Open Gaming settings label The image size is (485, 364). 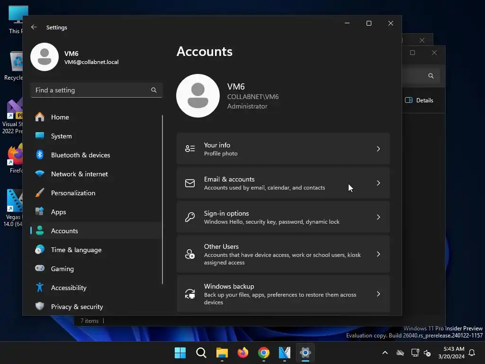coord(63,269)
